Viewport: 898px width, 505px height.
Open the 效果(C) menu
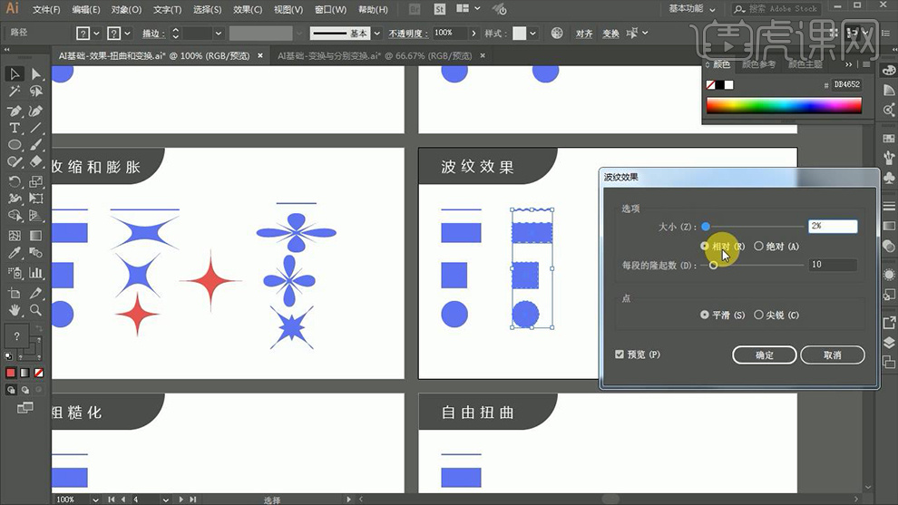pos(248,10)
